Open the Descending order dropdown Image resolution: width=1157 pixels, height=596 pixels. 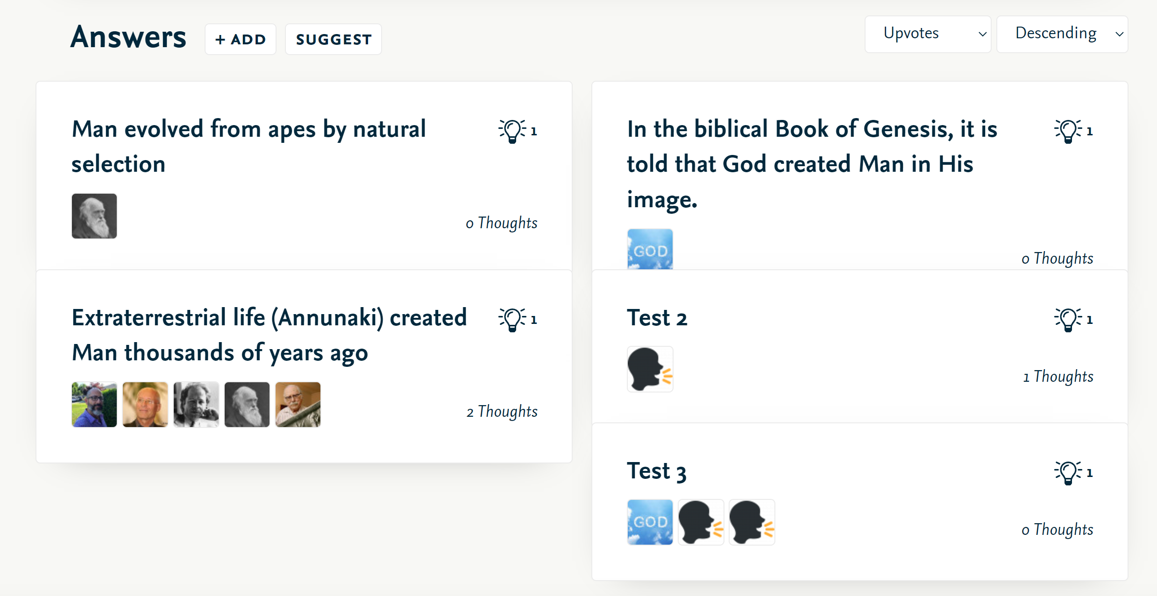coord(1062,34)
